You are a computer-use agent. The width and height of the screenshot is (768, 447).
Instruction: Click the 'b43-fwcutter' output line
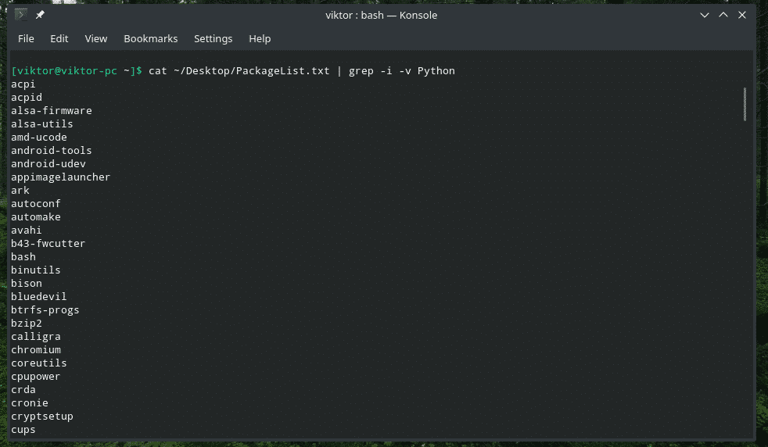(x=48, y=243)
